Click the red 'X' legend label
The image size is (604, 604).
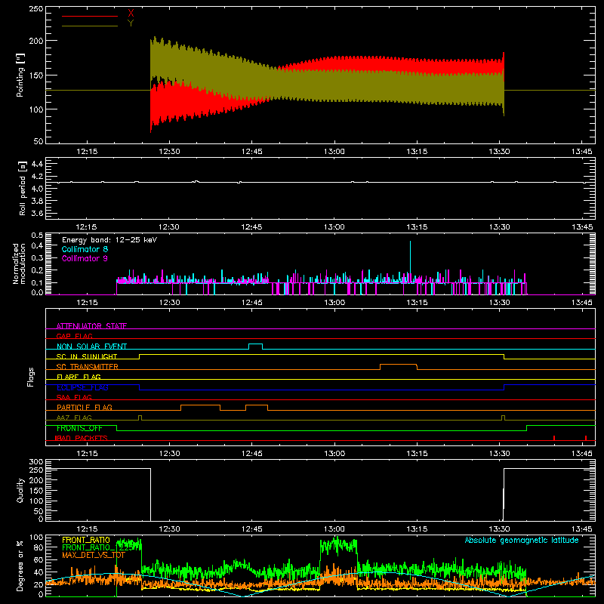pyautogui.click(x=131, y=14)
